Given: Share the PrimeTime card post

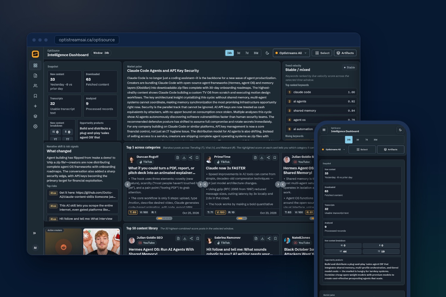Looking at the screenshot, I should tap(268, 158).
